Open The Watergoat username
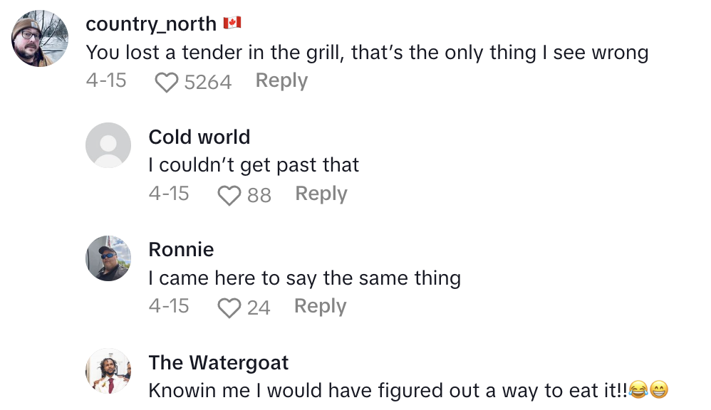Viewport: 711px width, 410px height. 219,362
